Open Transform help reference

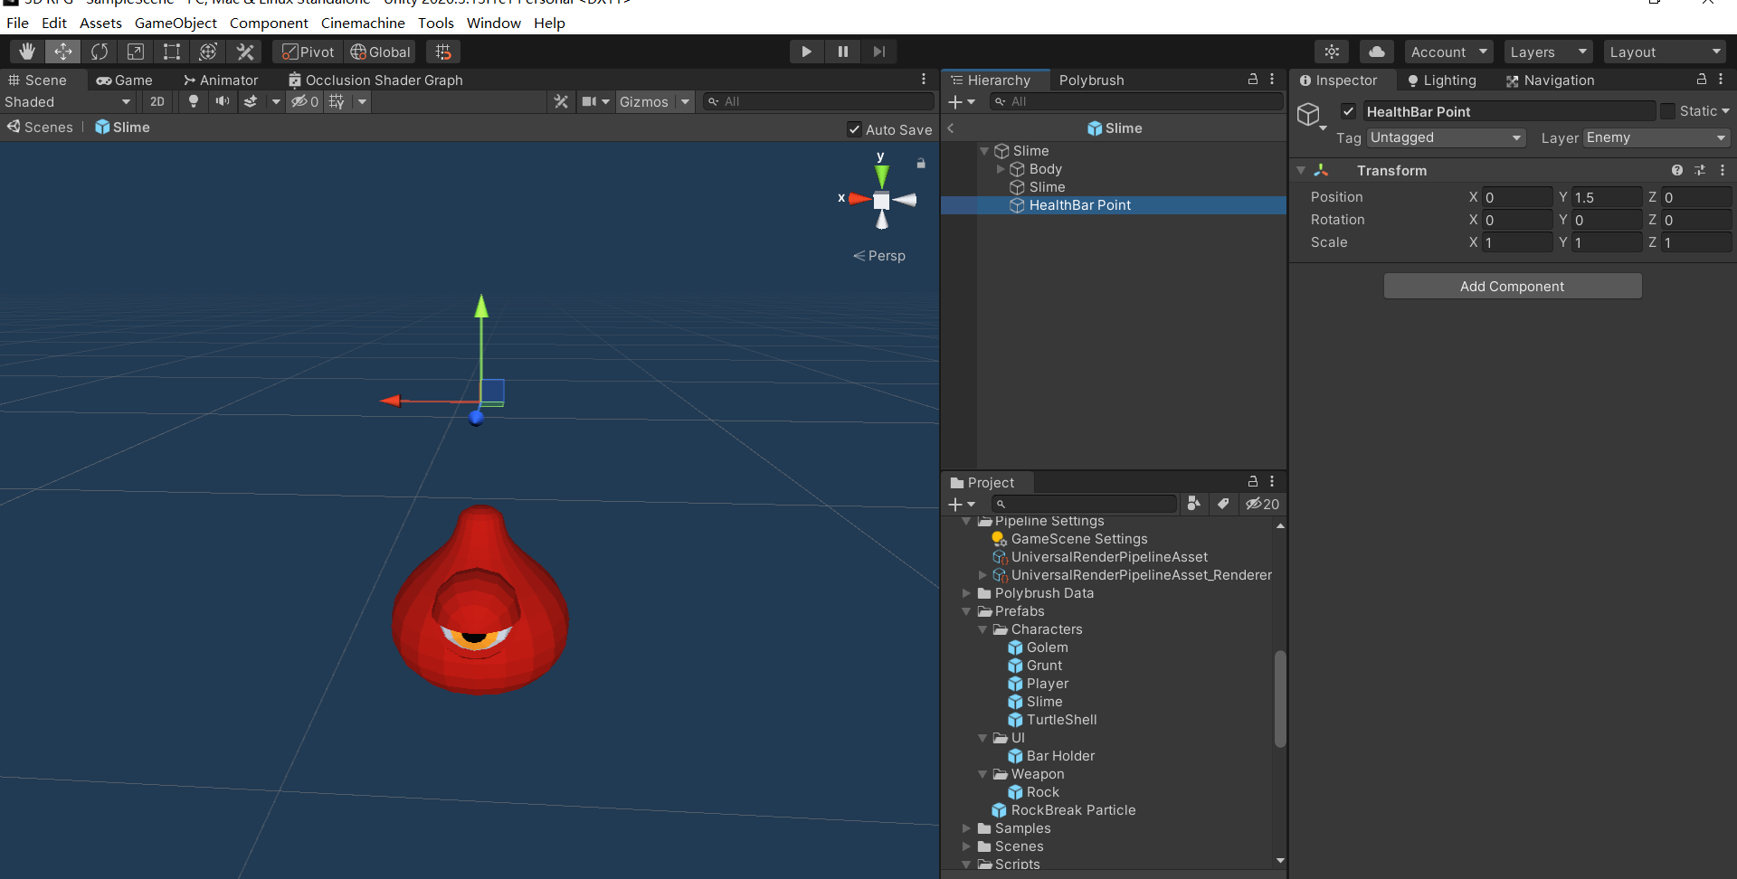click(1677, 170)
